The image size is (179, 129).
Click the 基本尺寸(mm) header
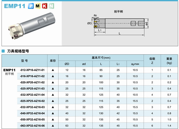[101, 58]
